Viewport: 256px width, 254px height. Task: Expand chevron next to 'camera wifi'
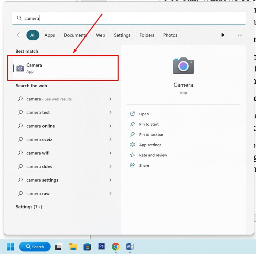pyautogui.click(x=110, y=153)
